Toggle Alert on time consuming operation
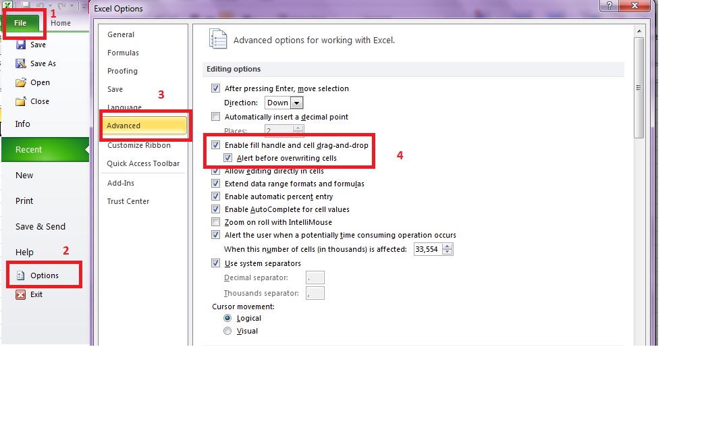The image size is (704, 424). [x=215, y=234]
